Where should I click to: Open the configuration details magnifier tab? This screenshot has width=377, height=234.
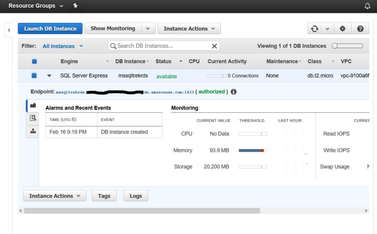pos(33,118)
